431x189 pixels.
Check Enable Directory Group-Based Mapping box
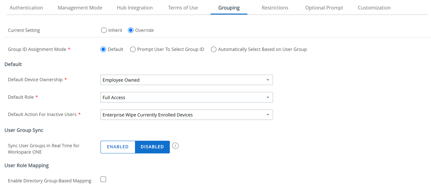103,179
